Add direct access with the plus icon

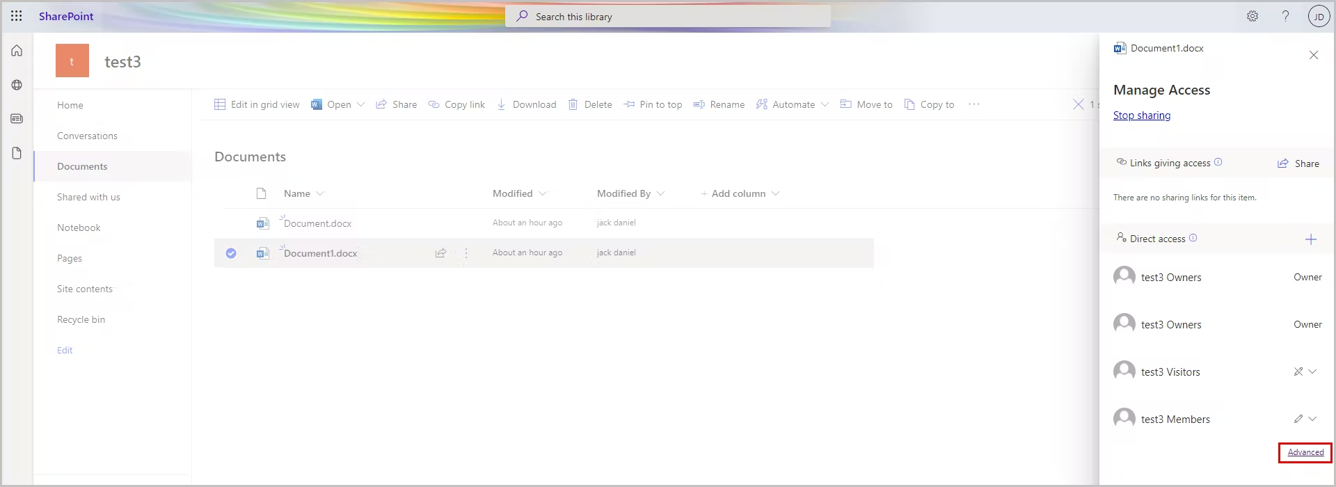click(1311, 239)
